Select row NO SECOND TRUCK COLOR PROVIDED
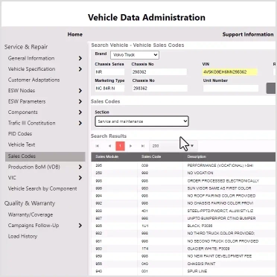The image size is (277, 277). tap(183, 241)
